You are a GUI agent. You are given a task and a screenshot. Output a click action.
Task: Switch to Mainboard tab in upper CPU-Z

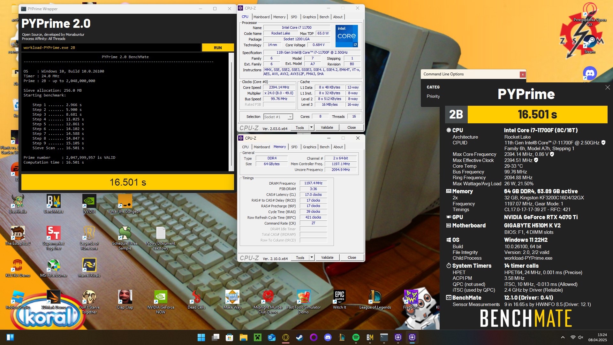click(261, 17)
